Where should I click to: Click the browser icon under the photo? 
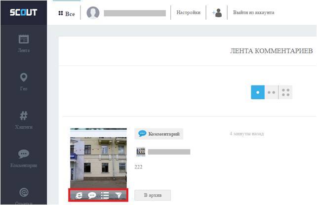79,196
